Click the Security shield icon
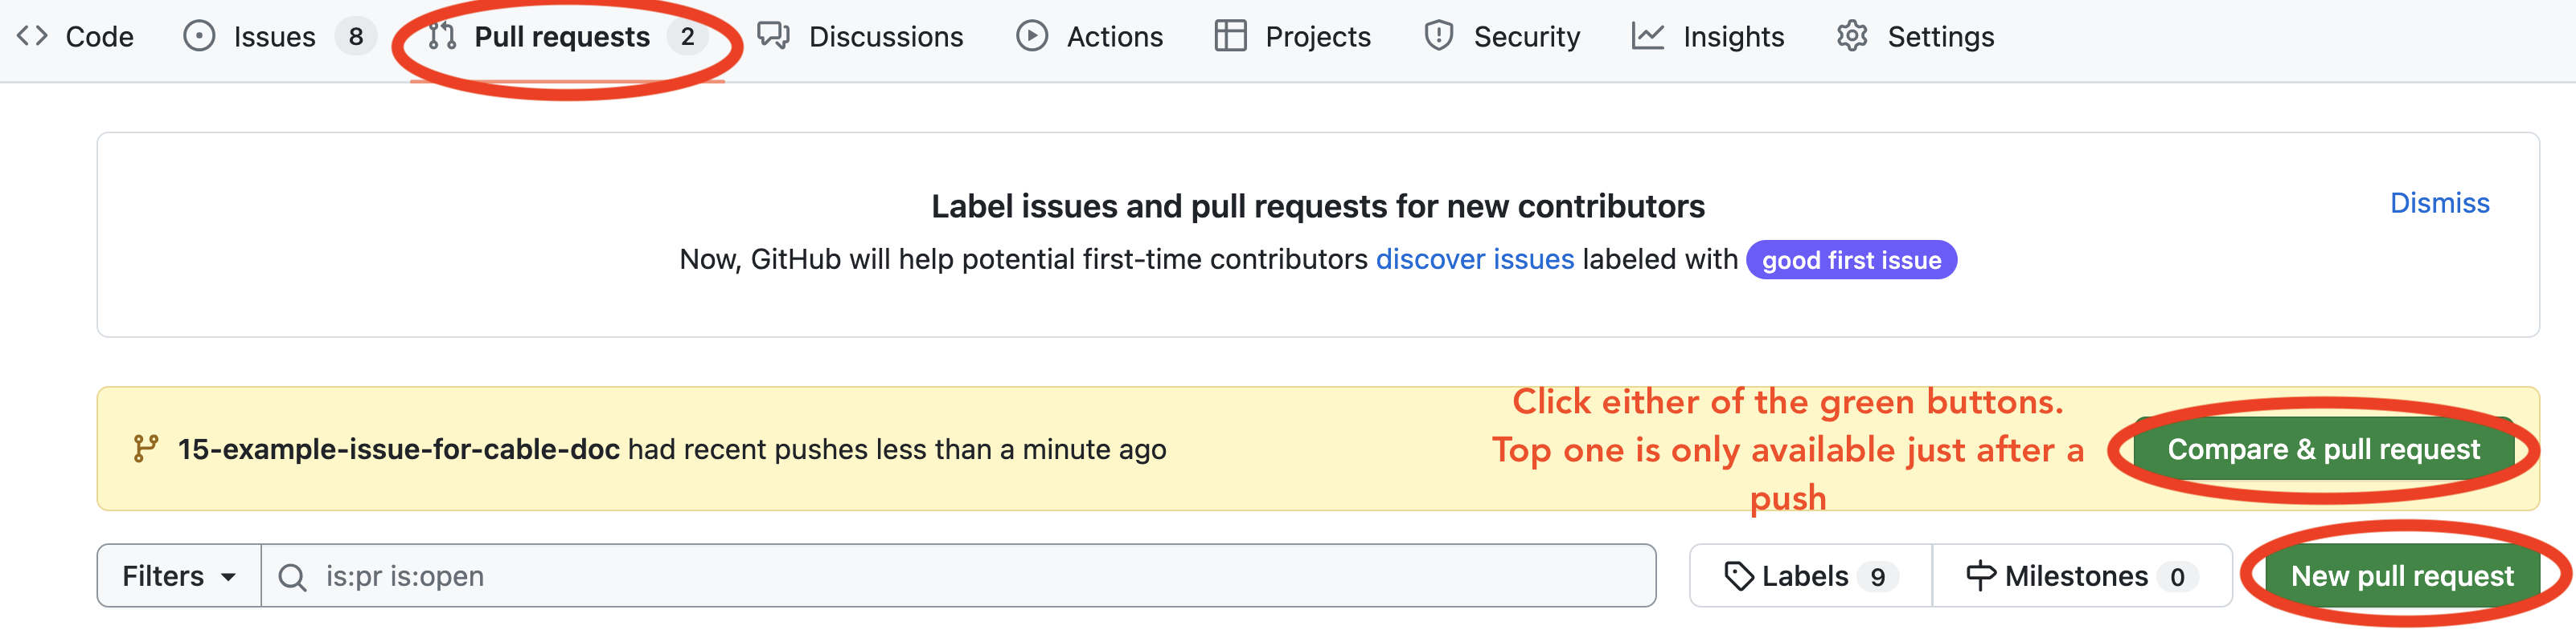This screenshot has height=634, width=2576. pos(1438,36)
